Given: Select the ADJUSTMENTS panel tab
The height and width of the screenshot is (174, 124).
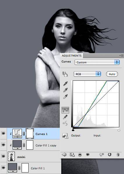Looking at the screenshot, I should tap(71, 55).
